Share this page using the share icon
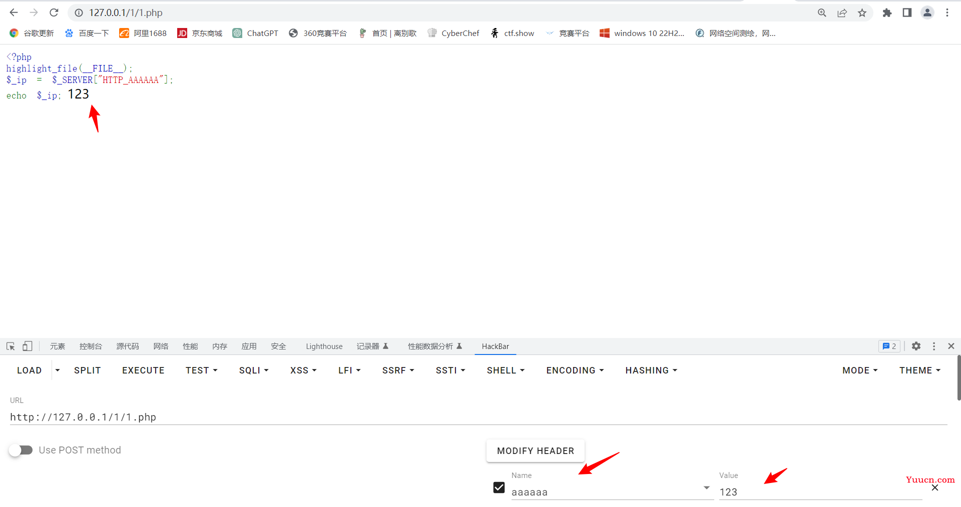Image resolution: width=961 pixels, height=507 pixels. click(x=842, y=13)
